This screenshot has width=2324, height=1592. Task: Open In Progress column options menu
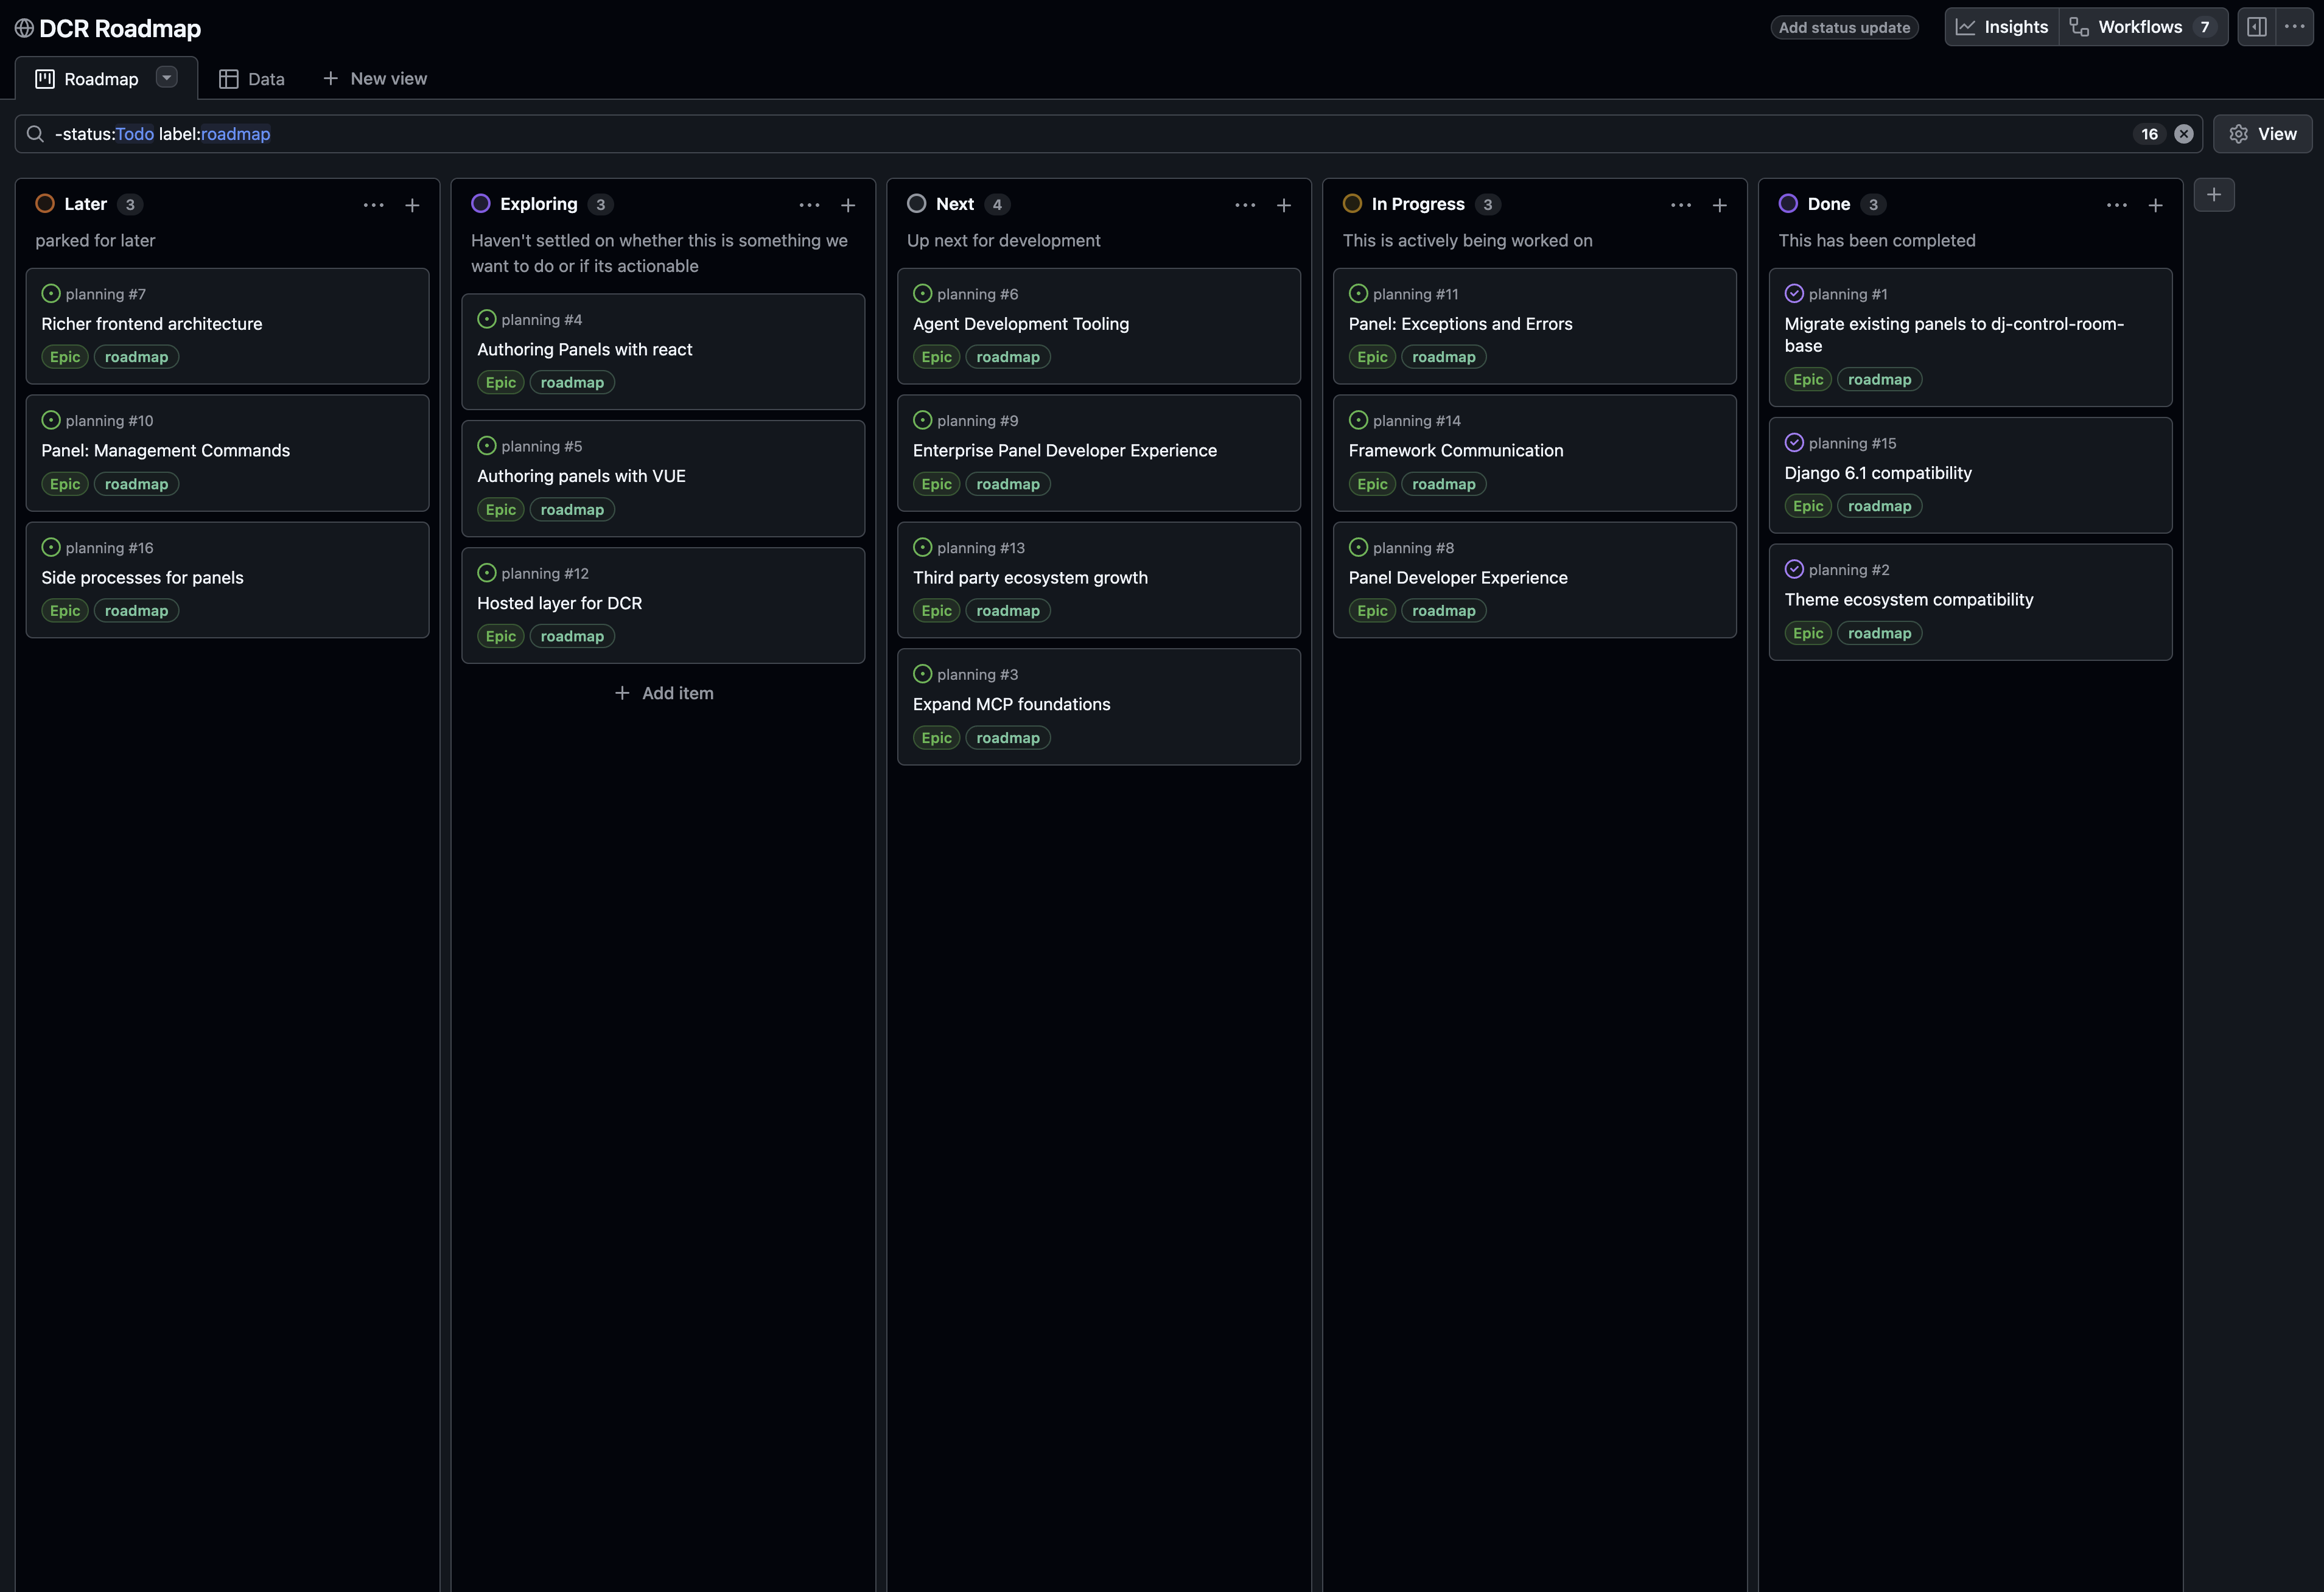tap(1681, 205)
